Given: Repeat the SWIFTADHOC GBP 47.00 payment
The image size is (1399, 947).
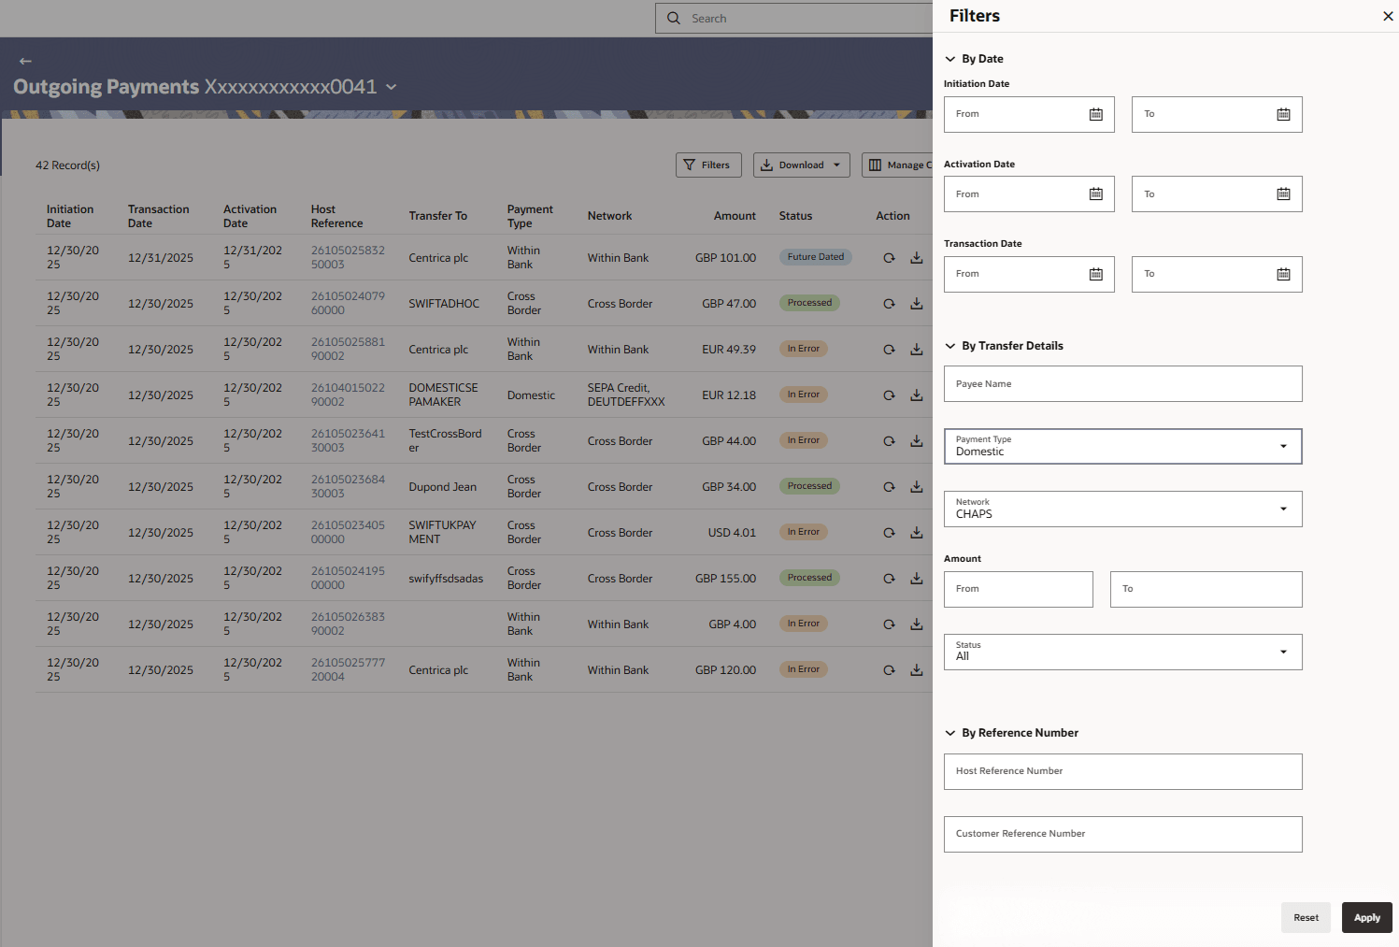Looking at the screenshot, I should [x=889, y=304].
